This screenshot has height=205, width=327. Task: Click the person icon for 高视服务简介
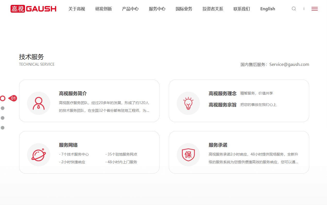[39, 103]
